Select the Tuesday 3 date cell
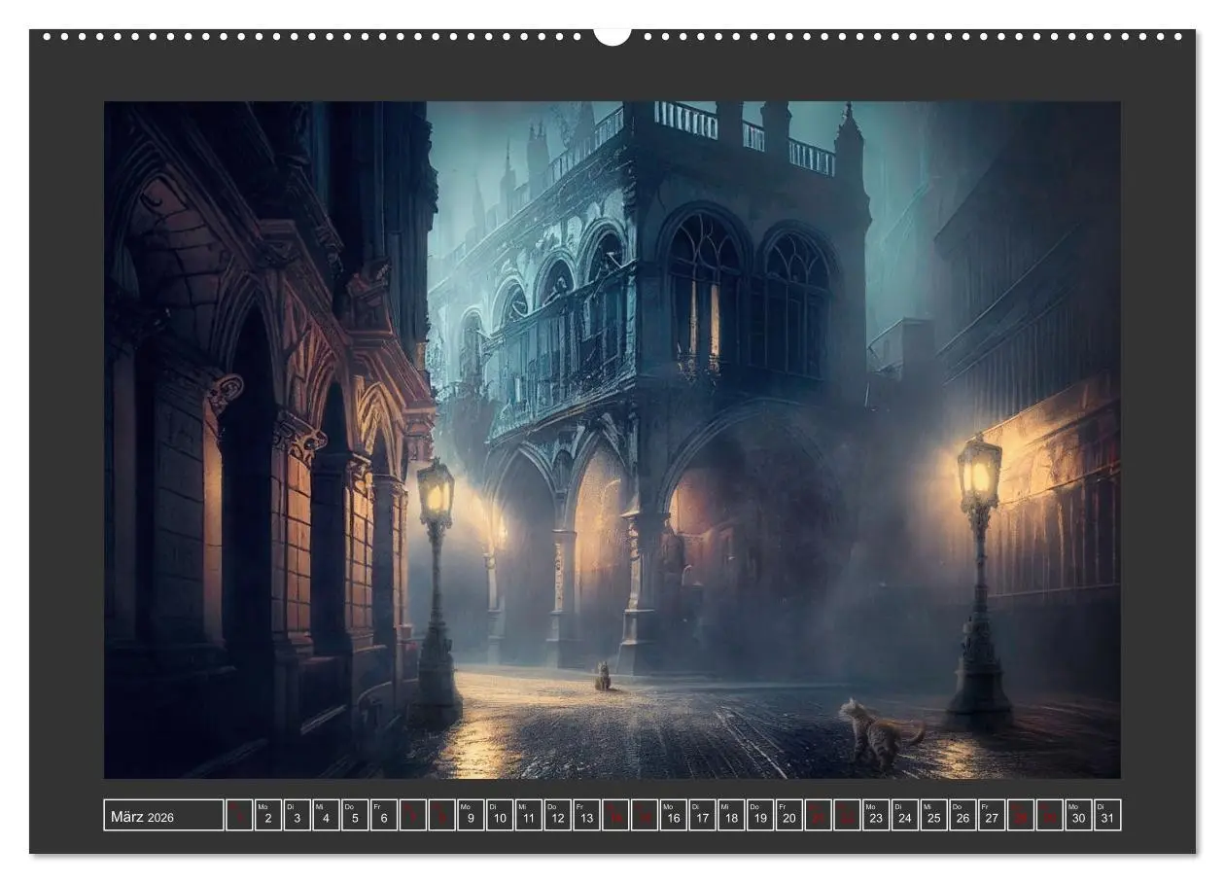 [297, 815]
